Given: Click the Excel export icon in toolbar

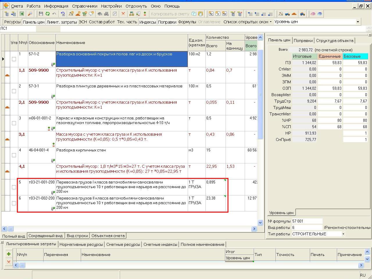Looking at the screenshot, I should 22,14.
